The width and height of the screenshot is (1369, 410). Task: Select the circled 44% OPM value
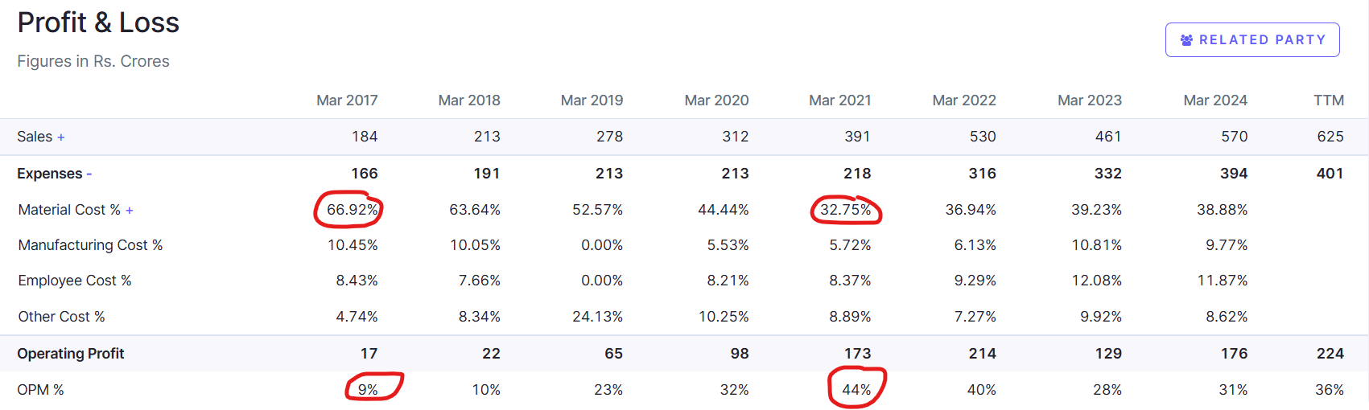[x=856, y=390]
